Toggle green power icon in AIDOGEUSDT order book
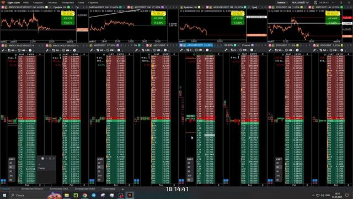Screen dimensions: 353x199 194,55
